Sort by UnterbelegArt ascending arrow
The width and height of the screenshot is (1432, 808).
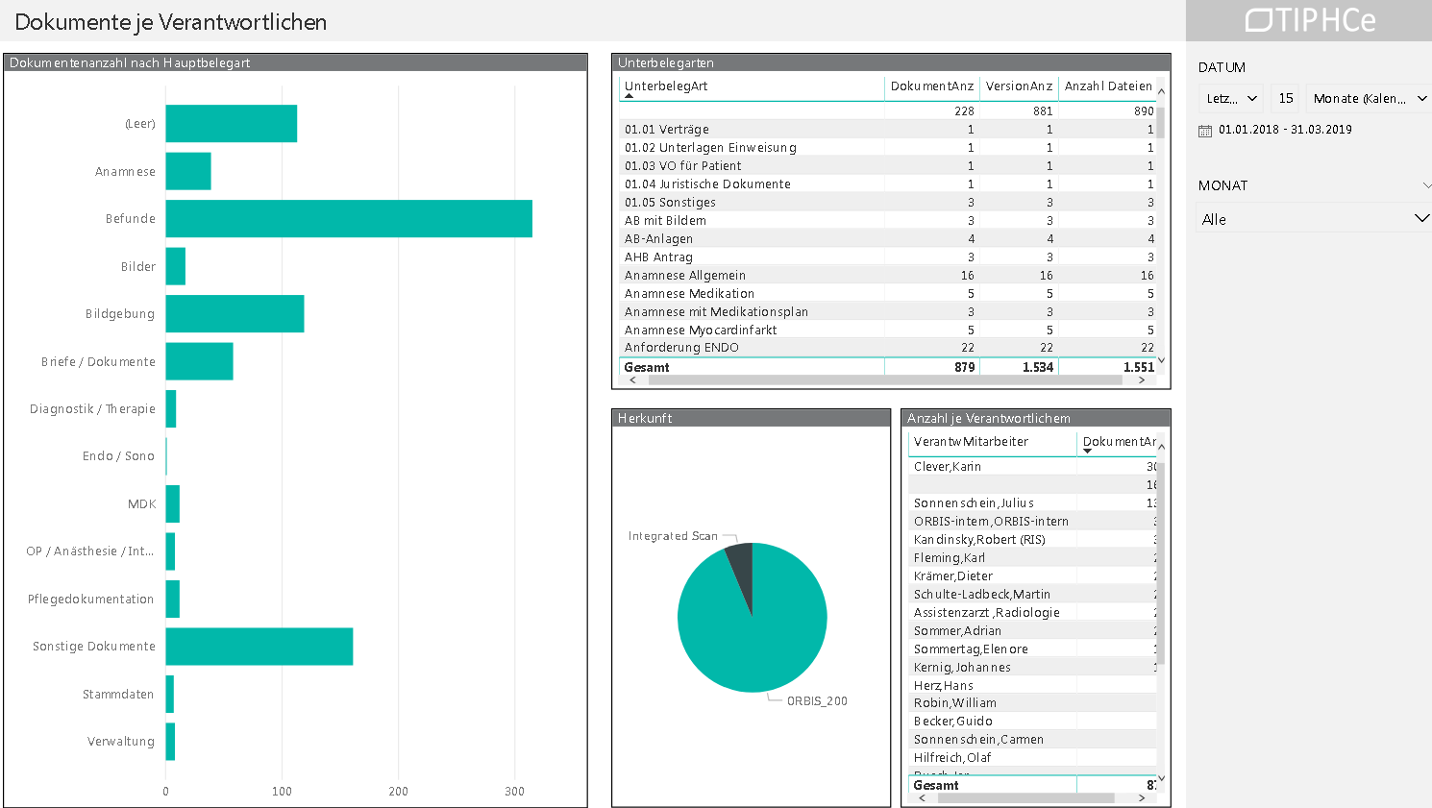[x=629, y=96]
